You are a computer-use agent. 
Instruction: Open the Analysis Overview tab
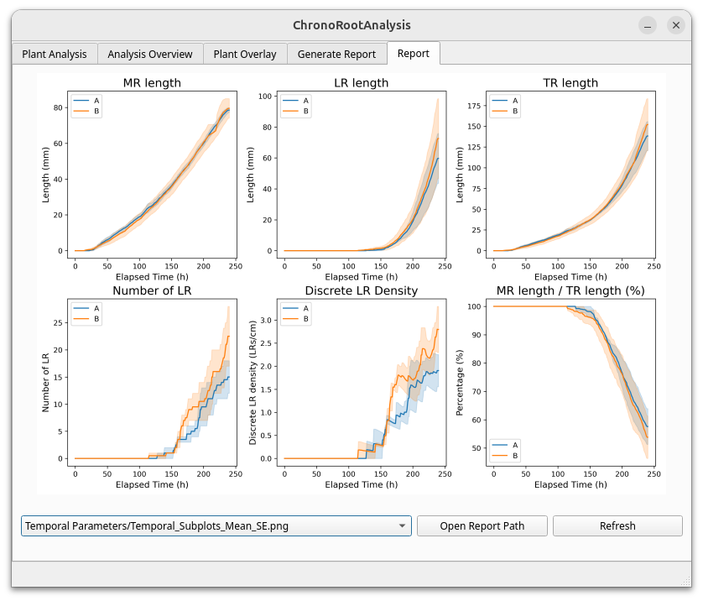pyautogui.click(x=150, y=55)
